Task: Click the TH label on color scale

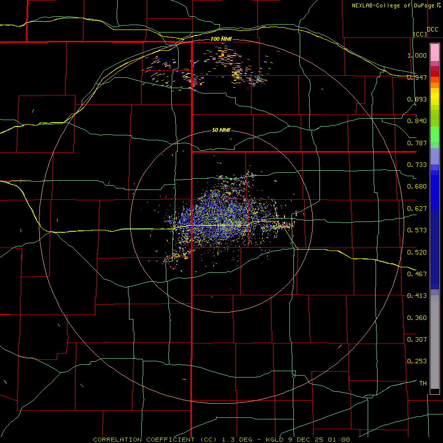Action: (423, 383)
